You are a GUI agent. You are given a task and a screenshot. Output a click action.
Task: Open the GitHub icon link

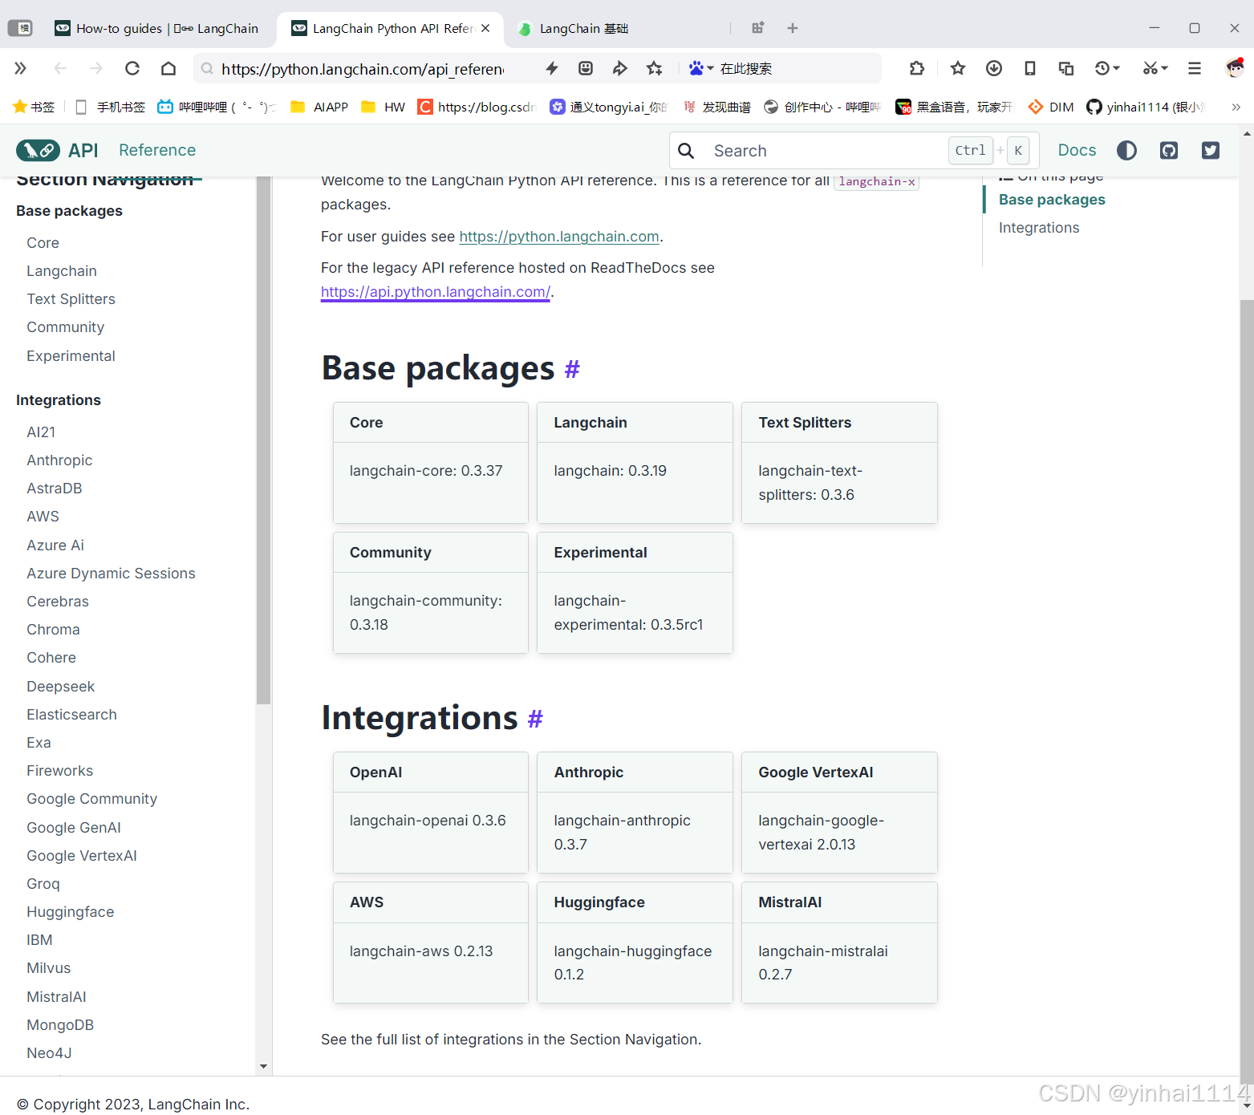pyautogui.click(x=1169, y=151)
